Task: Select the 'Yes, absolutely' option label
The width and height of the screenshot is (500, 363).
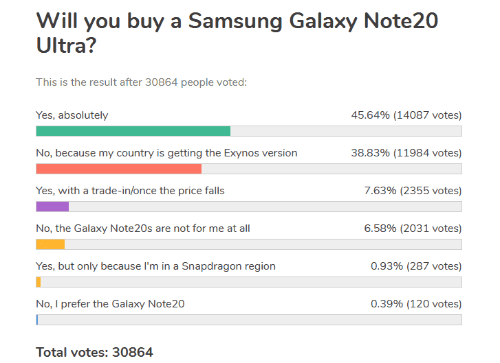Action: tap(72, 115)
